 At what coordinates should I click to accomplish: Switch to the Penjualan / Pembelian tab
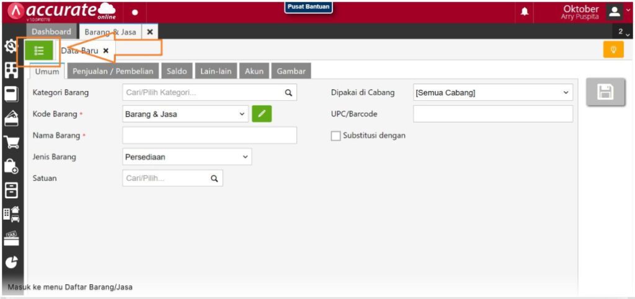coord(113,71)
